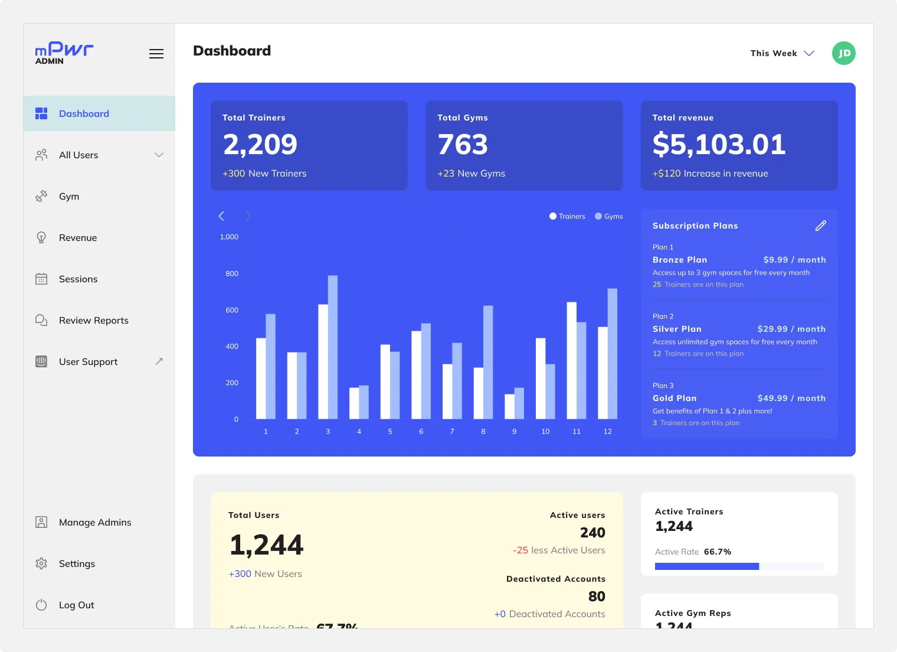Open the All Users menu item
This screenshot has height=652, width=897.
point(99,155)
